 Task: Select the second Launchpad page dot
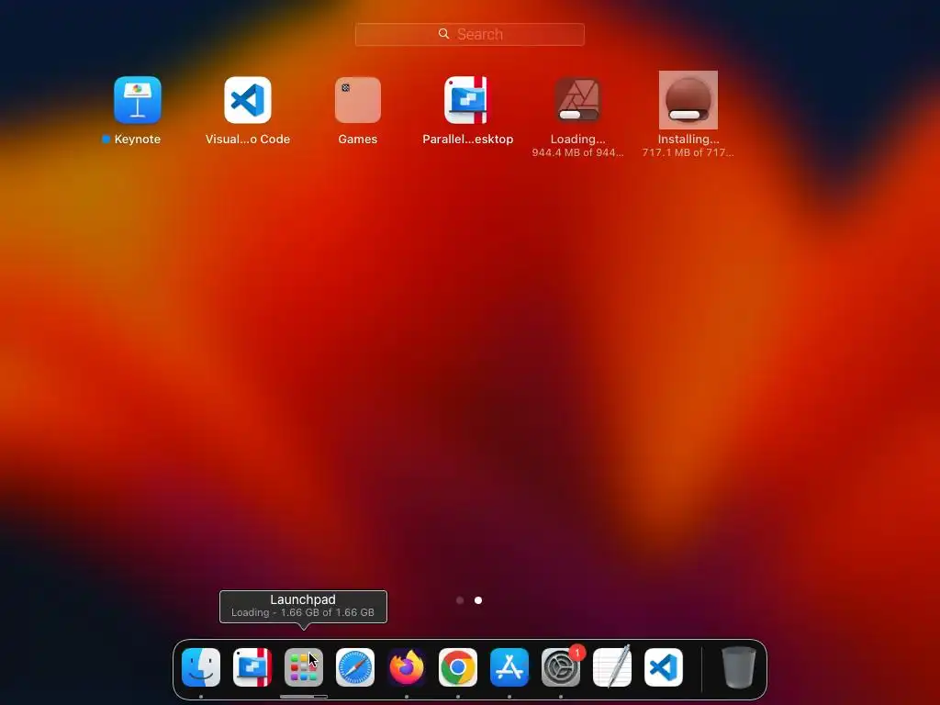click(477, 600)
